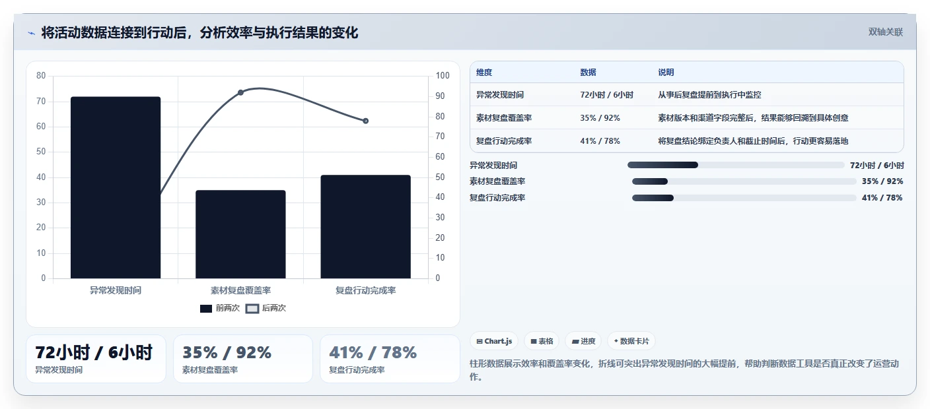The height and width of the screenshot is (409, 930).
Task: Click the 素材复盘覆盖率 x-axis label
Action: [240, 290]
